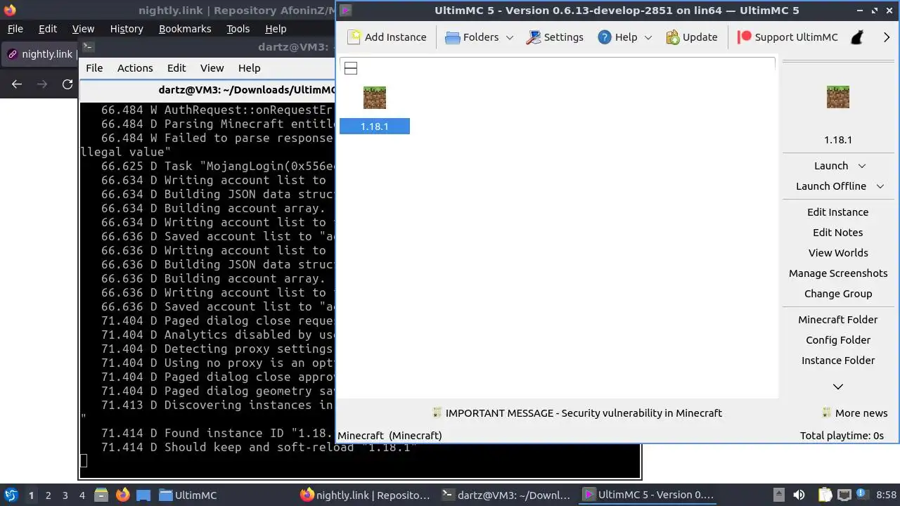Switch to workspace 2
Image resolution: width=900 pixels, height=506 pixels.
48,495
